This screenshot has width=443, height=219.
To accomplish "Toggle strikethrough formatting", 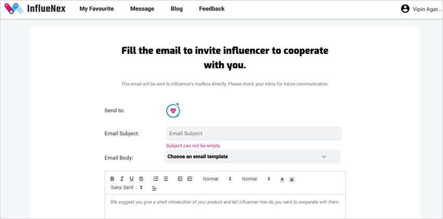I will click(x=141, y=179).
